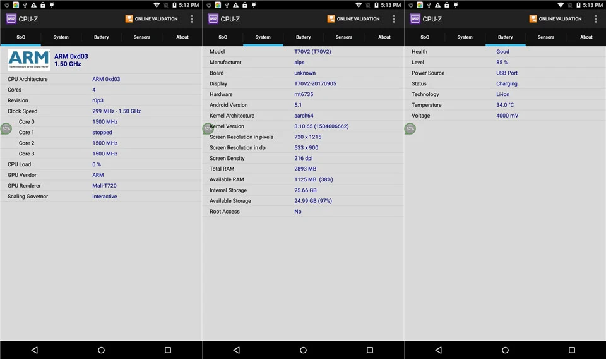Select active SoC tab on SoC screen
Image resolution: width=606 pixels, height=359 pixels.
(20, 37)
